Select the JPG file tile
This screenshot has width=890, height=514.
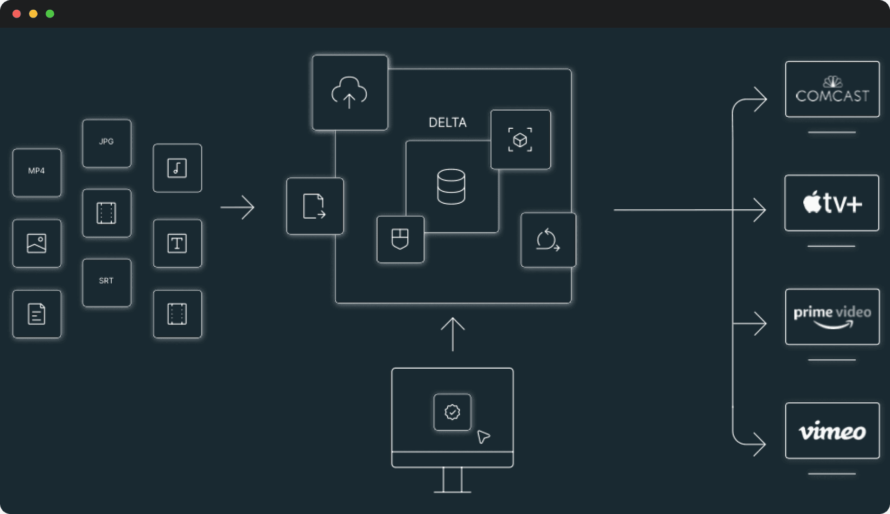tap(107, 143)
